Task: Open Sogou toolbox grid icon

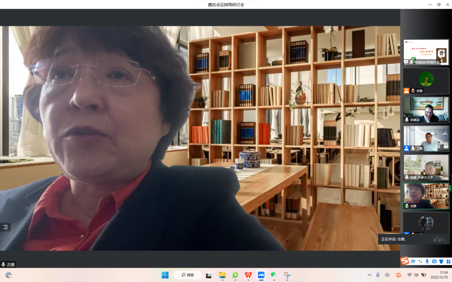Action: 448,262
